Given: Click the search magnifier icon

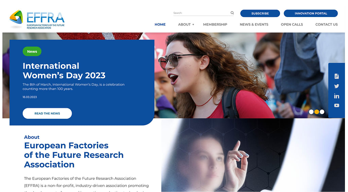Looking at the screenshot, I should (x=232, y=13).
